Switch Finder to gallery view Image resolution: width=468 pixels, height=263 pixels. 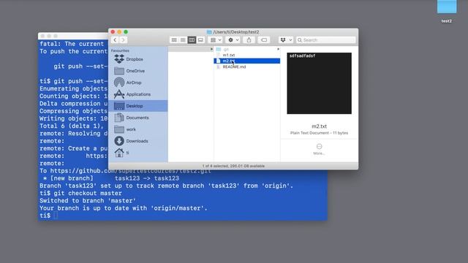pos(200,40)
